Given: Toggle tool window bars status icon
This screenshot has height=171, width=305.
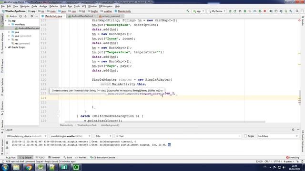Looking at the screenshot, I should [x=3, y=161].
